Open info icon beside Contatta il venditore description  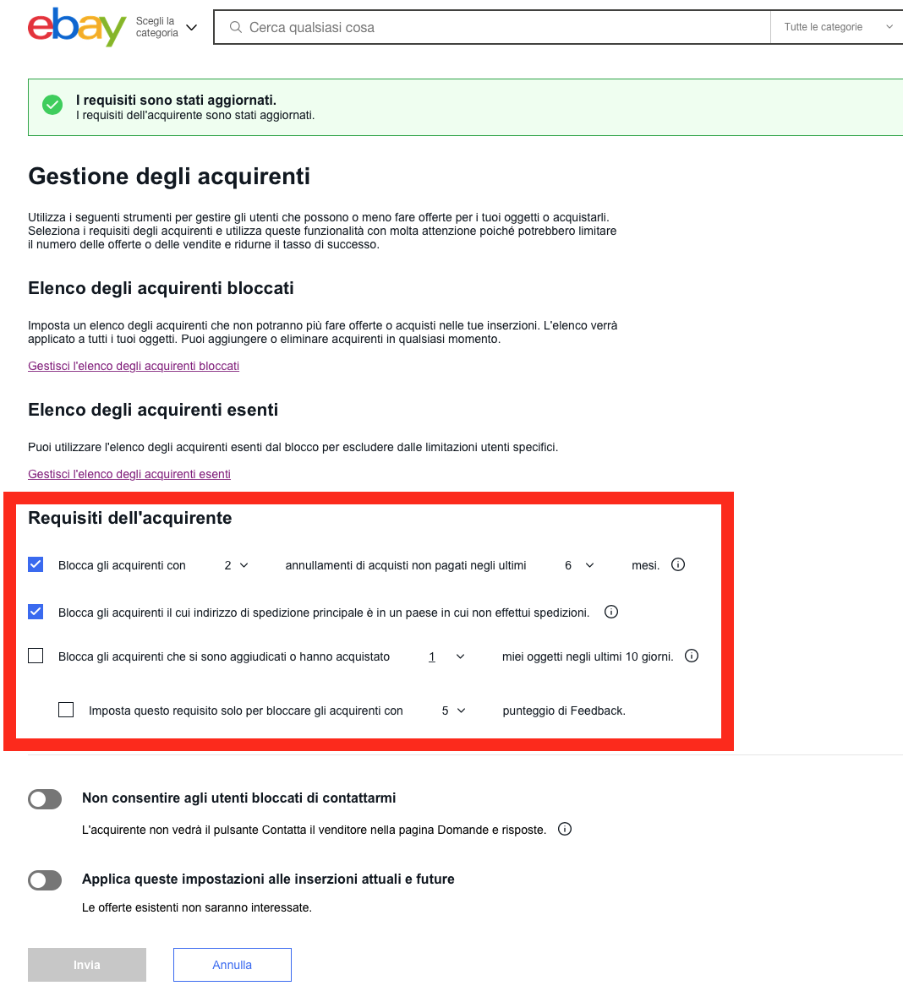tap(565, 829)
